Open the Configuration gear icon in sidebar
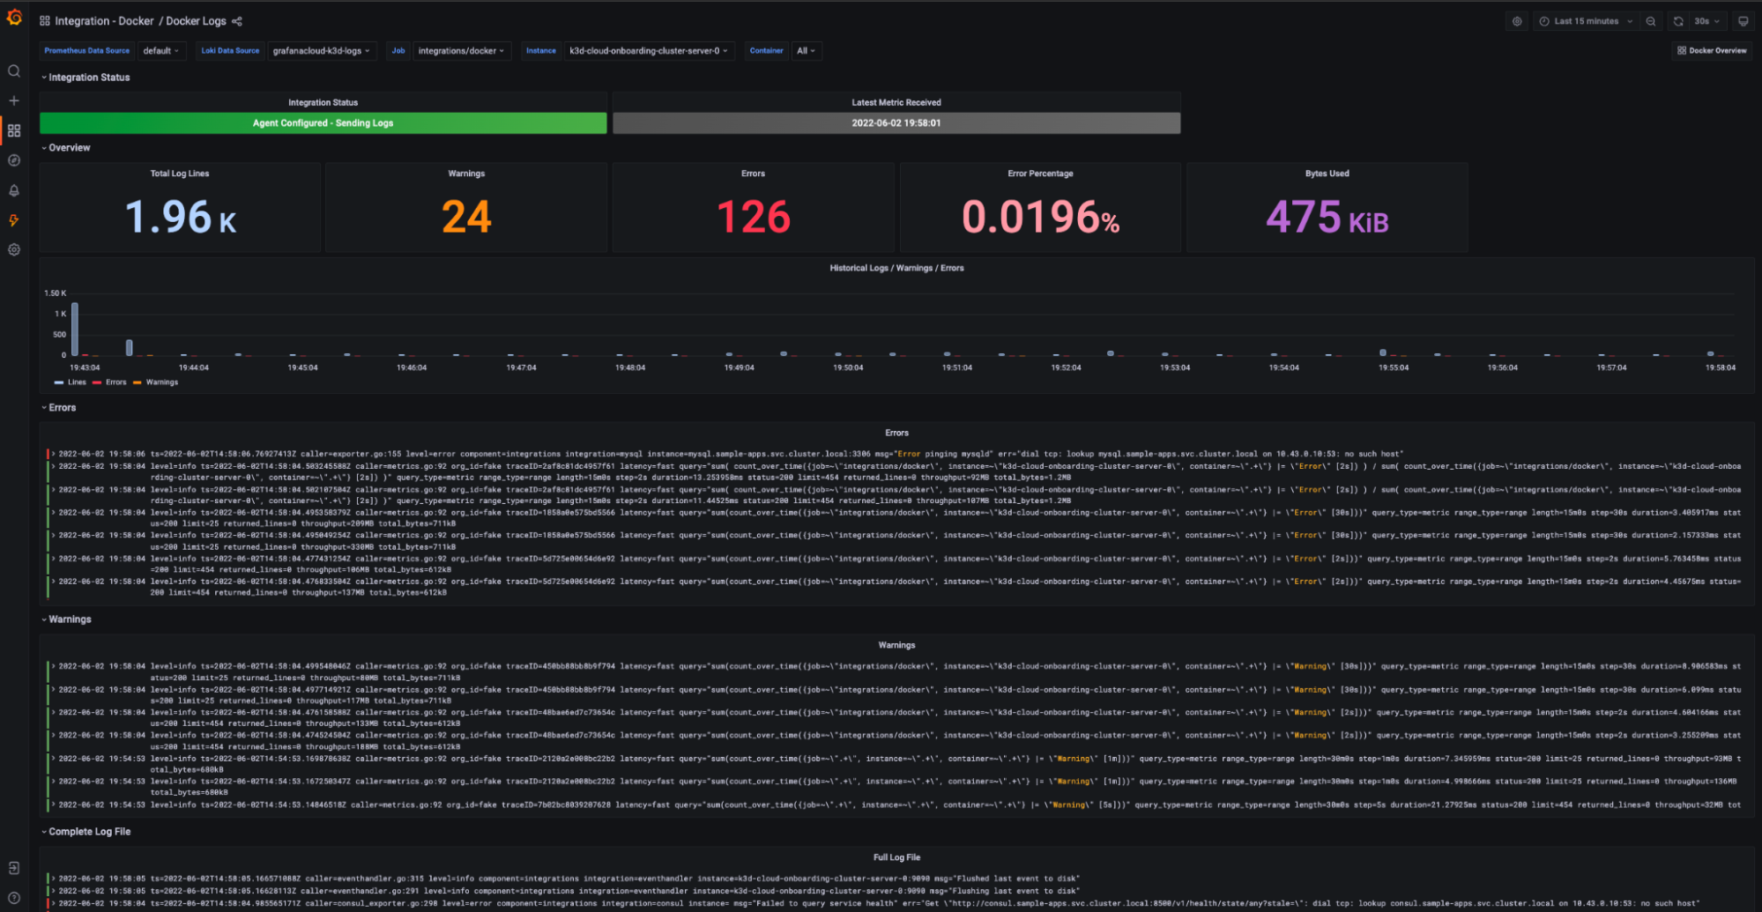This screenshot has width=1762, height=912. click(14, 249)
